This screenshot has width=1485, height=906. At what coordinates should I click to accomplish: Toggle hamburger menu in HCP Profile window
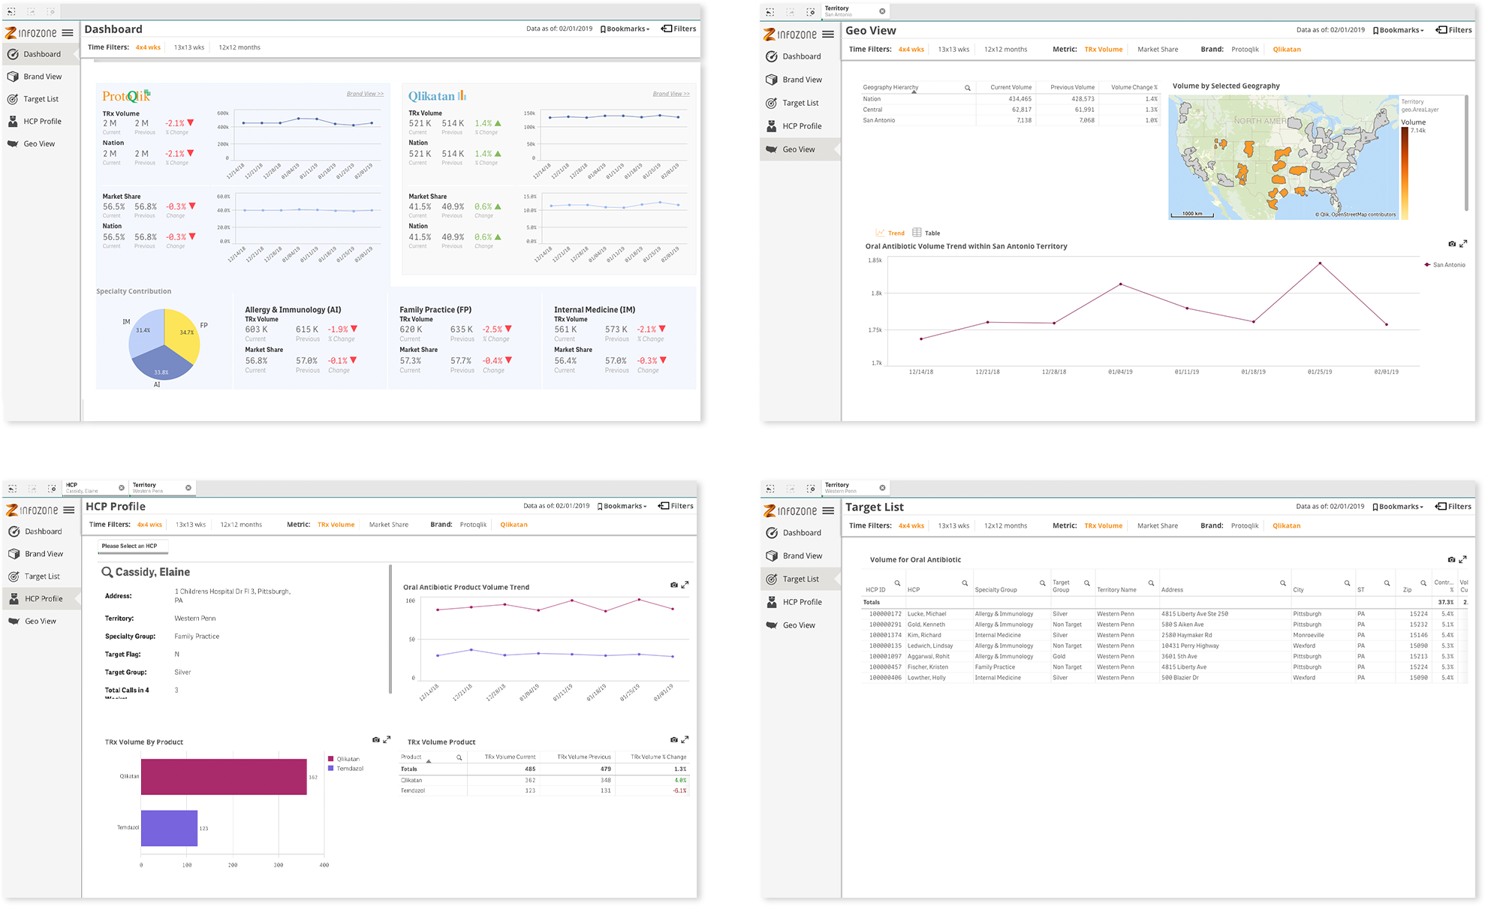click(x=69, y=510)
